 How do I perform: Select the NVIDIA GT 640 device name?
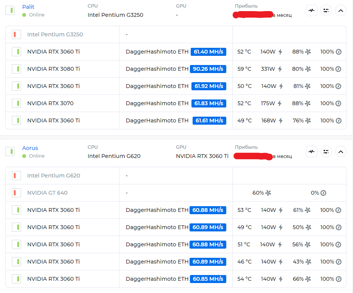coord(47,193)
